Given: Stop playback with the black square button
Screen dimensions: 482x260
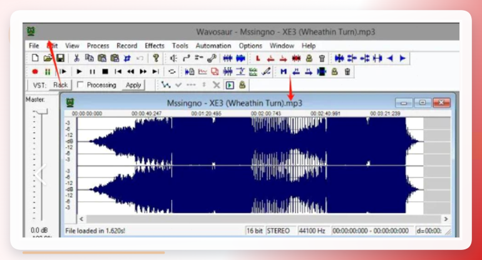Looking at the screenshot, I should click(105, 71).
